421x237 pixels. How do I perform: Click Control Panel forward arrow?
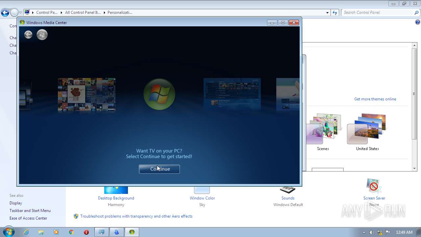tap(14, 13)
